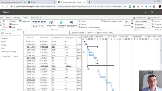The height and width of the screenshot is (91, 162).
Task: Select Автоматическое планирование
Action: [72, 24]
